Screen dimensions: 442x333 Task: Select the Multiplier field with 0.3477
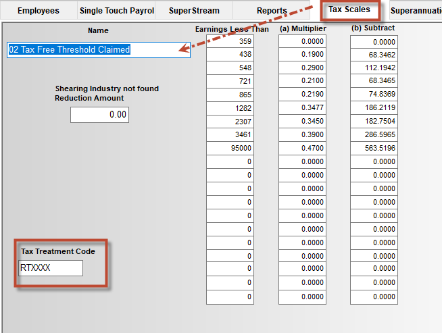302,108
